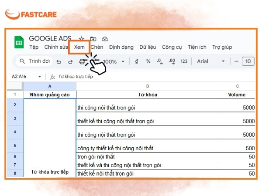Select row 4 header
Viewport: 262px width, 196px height.
tap(15, 132)
